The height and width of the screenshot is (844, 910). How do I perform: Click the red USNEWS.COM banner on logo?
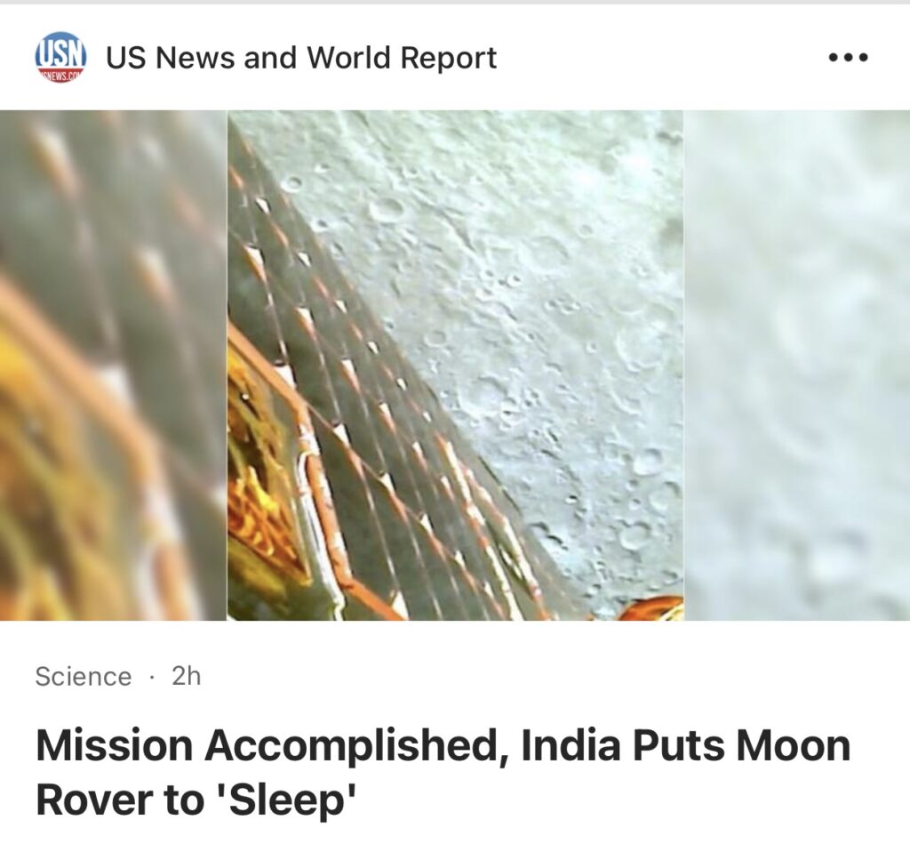[x=61, y=75]
